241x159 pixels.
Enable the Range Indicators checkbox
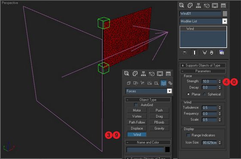tap(188, 135)
